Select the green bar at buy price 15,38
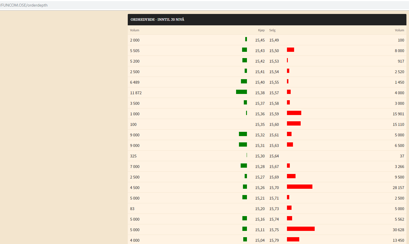Screen dimensions: 409x244 pyautogui.click(x=242, y=92)
